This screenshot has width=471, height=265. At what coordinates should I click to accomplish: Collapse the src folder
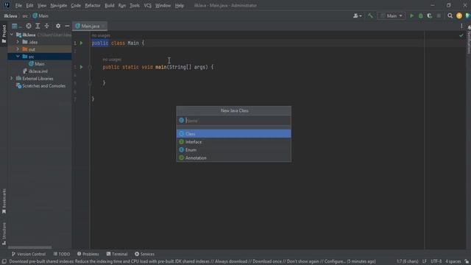click(x=18, y=56)
